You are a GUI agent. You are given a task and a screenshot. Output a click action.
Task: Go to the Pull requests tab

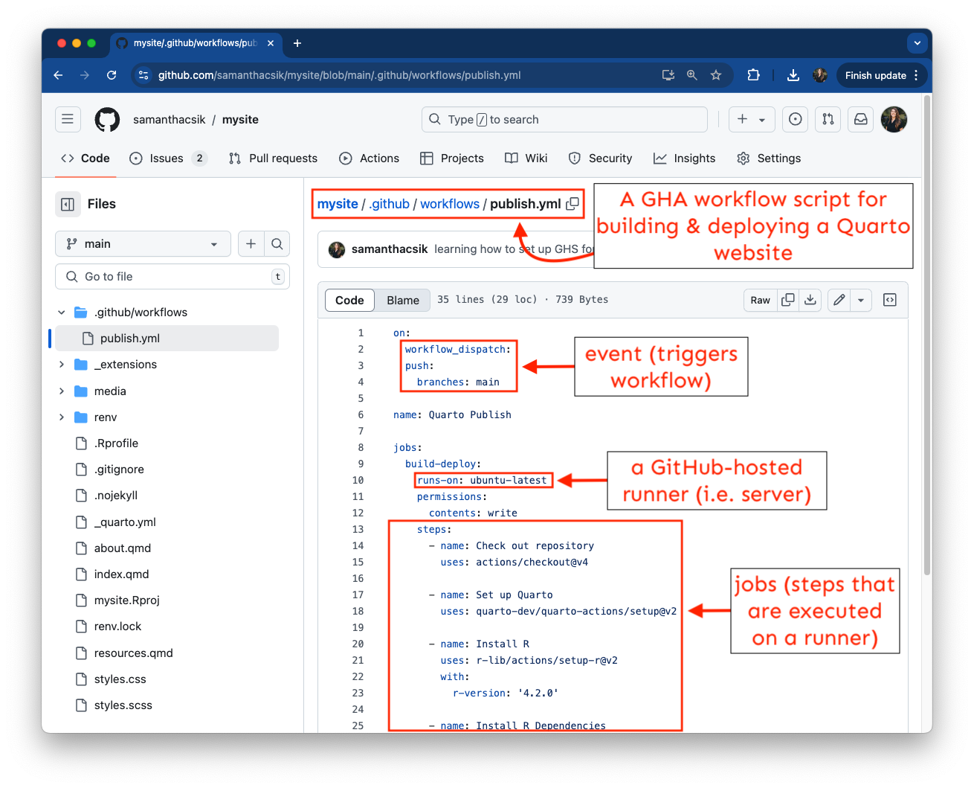click(x=273, y=158)
